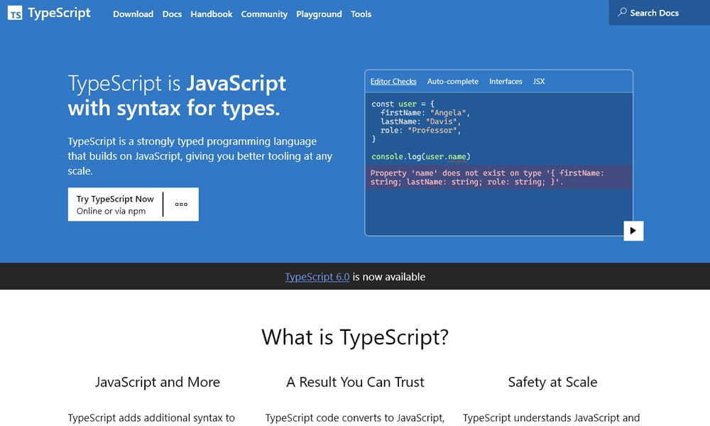Click Try TypeScript Now button
The height and width of the screenshot is (426, 710).
115,204
